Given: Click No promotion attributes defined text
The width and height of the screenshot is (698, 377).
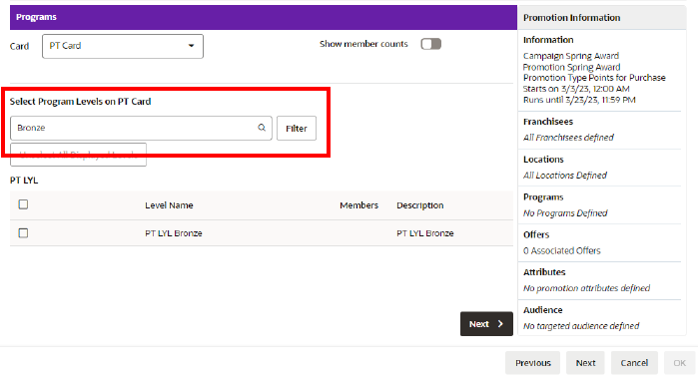Looking at the screenshot, I should click(587, 288).
